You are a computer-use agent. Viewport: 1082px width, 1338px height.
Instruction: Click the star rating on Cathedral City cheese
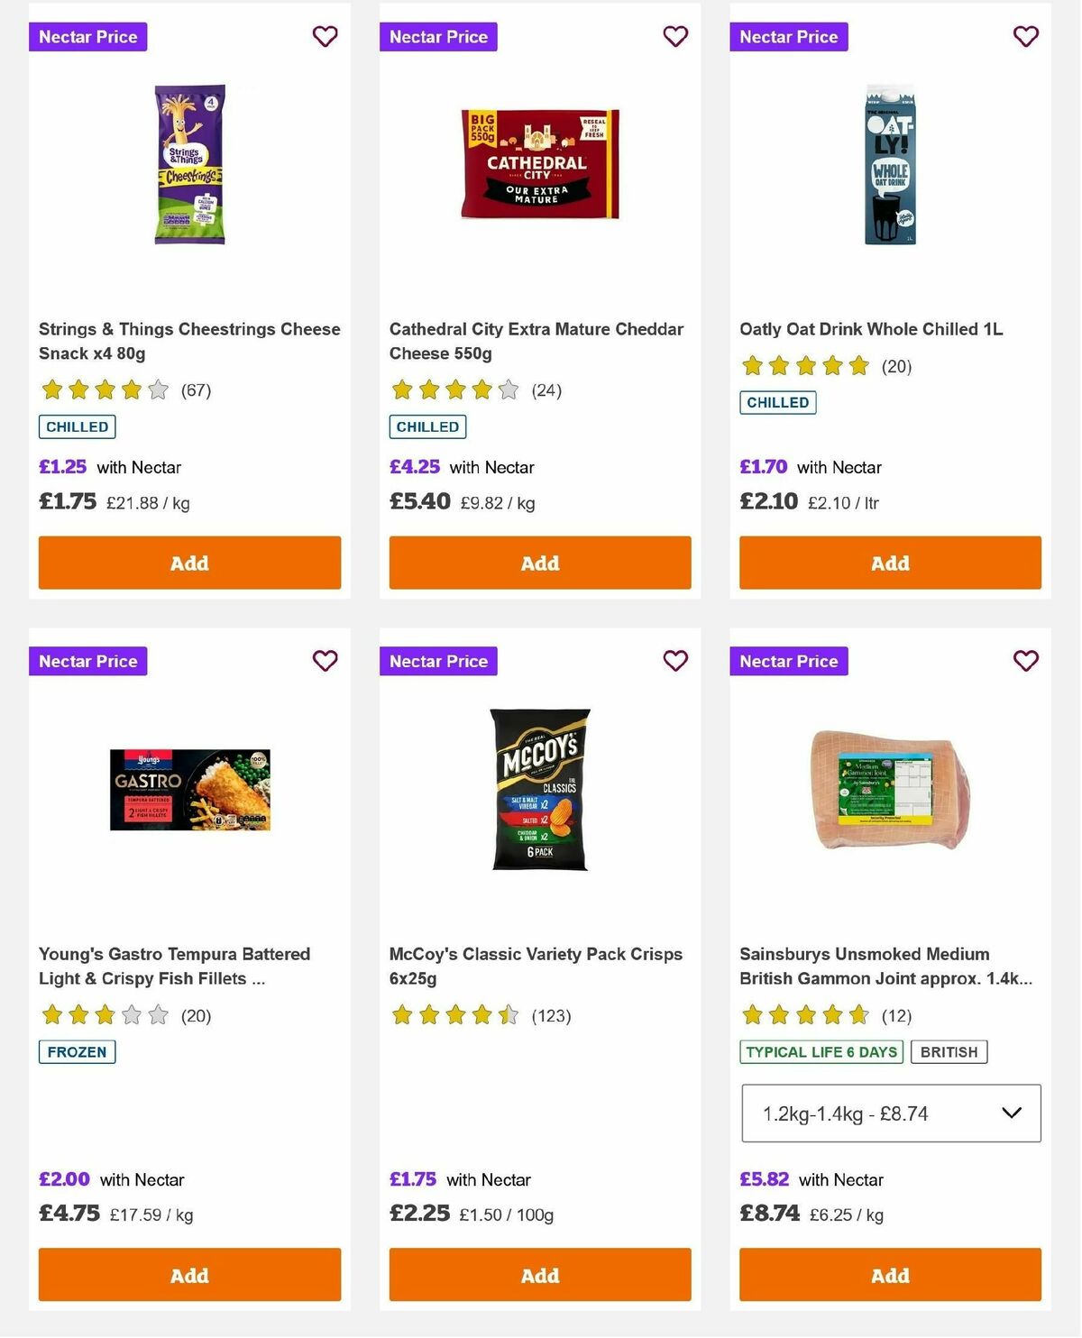(x=453, y=390)
